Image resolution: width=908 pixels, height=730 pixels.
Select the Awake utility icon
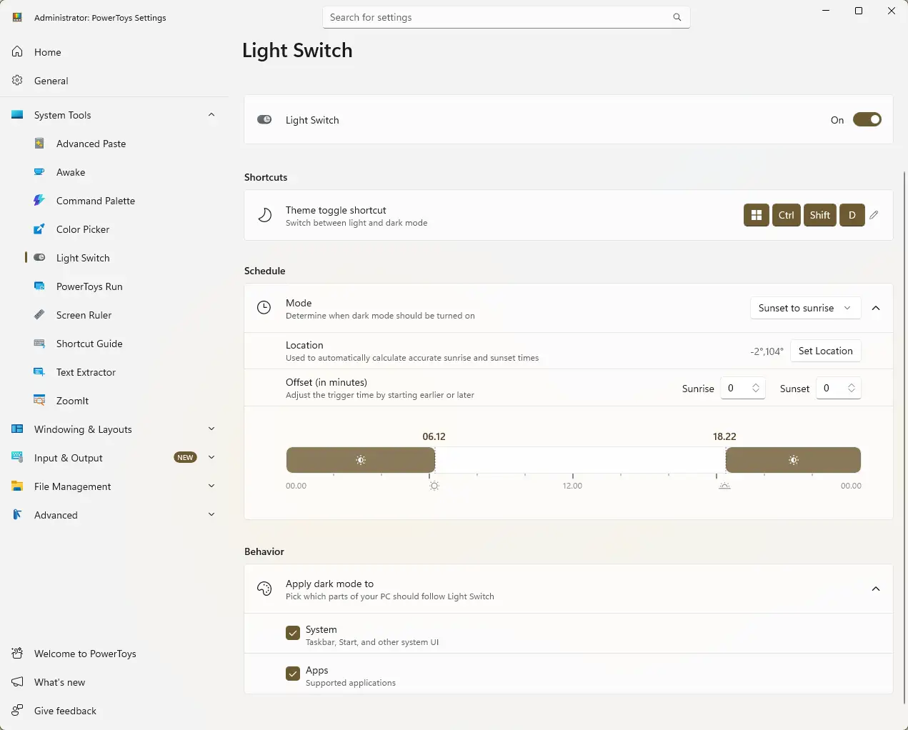[x=39, y=172]
